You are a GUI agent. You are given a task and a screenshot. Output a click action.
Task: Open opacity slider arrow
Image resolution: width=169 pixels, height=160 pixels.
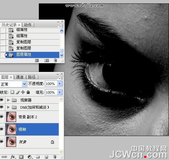(x=60, y=83)
